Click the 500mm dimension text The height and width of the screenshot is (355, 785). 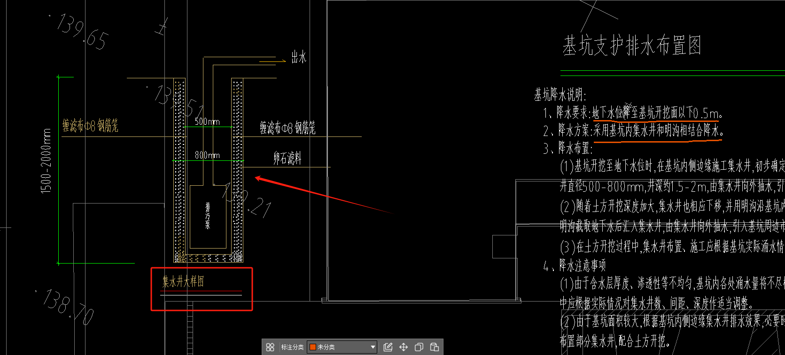point(207,121)
